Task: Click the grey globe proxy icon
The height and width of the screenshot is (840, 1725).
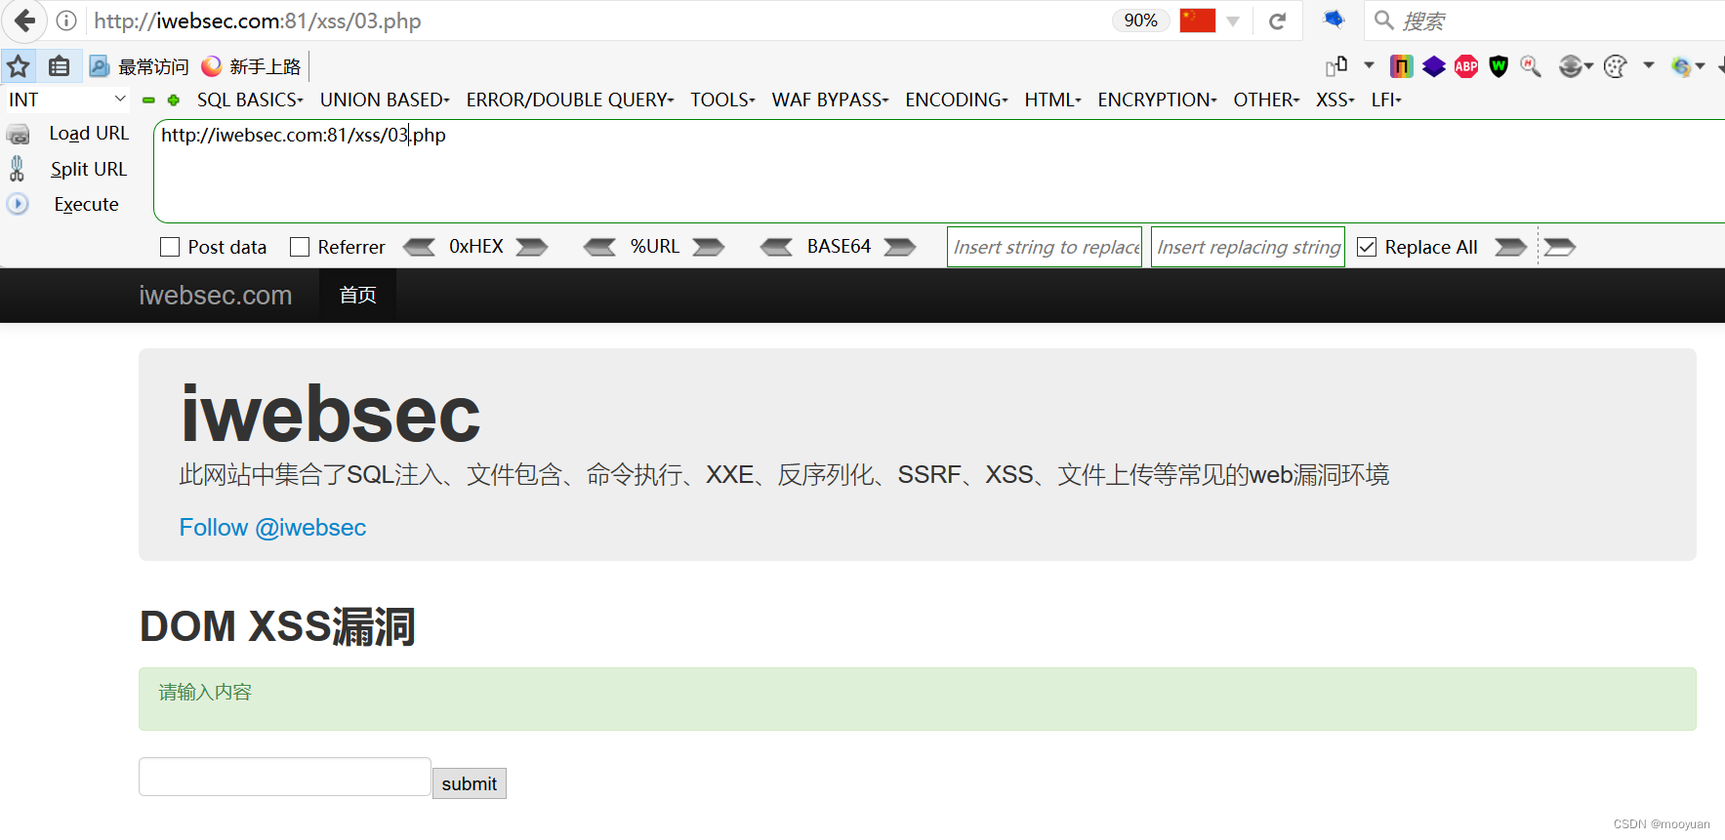Action: (1570, 66)
